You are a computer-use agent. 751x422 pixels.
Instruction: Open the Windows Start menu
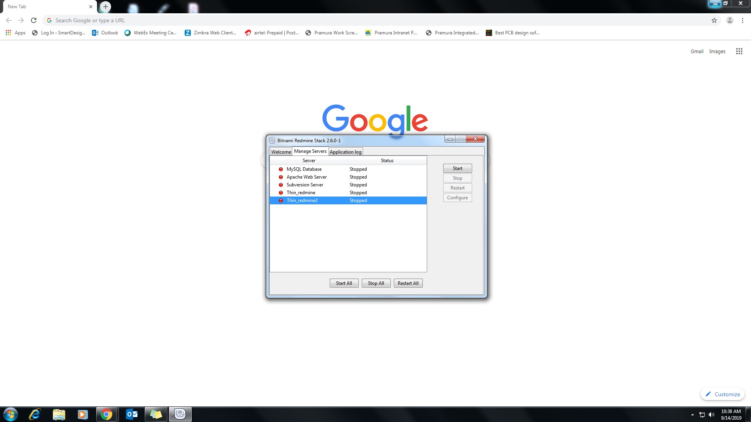pos(11,414)
